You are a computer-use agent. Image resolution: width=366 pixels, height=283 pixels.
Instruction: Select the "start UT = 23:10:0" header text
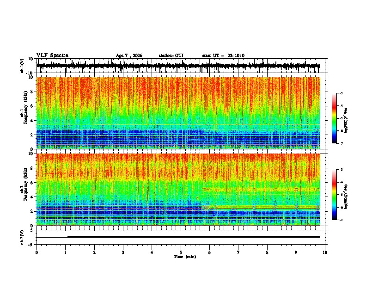pos(223,55)
